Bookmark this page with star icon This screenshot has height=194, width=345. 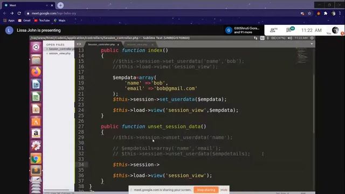click(309, 13)
